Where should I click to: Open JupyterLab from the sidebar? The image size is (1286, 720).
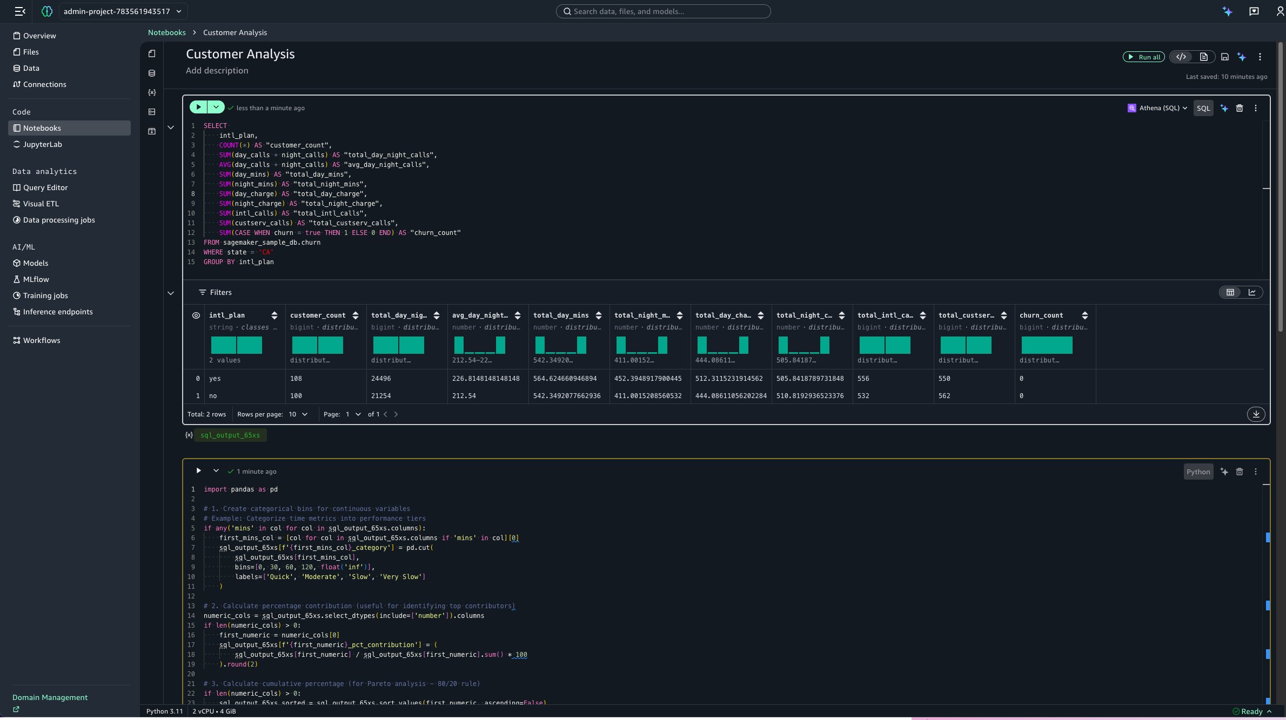click(42, 144)
